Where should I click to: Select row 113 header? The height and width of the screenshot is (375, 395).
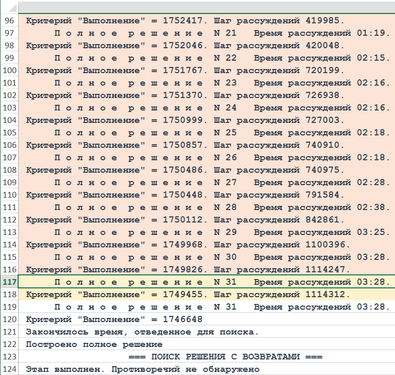[9, 232]
